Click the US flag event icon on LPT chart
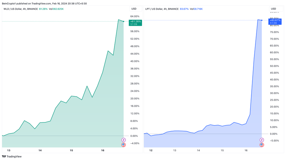Screen dimensions: 286x160 pyautogui.click(x=262, y=145)
